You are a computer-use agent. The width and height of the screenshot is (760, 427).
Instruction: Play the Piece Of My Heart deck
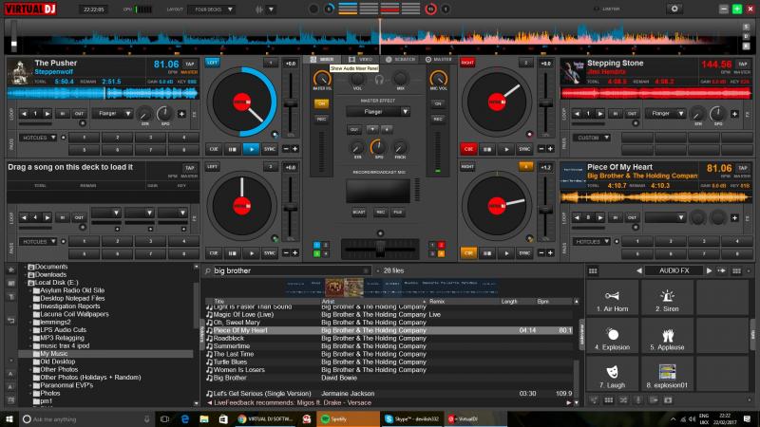coord(506,252)
